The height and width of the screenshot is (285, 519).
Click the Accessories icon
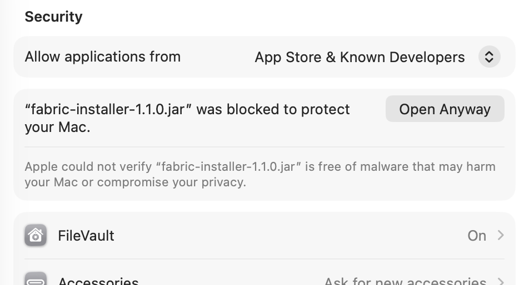[36, 281]
